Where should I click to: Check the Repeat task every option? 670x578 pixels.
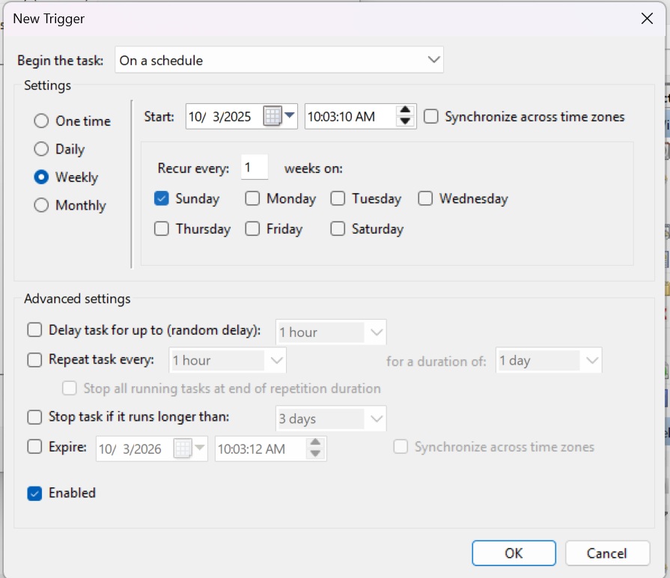34,359
